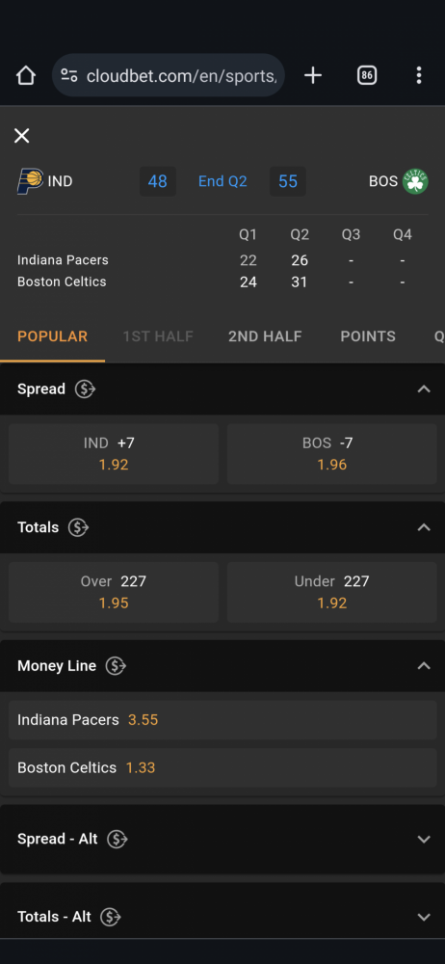This screenshot has height=964, width=445.
Task: Select IND +7 spread at 1.92
Action: point(114,454)
